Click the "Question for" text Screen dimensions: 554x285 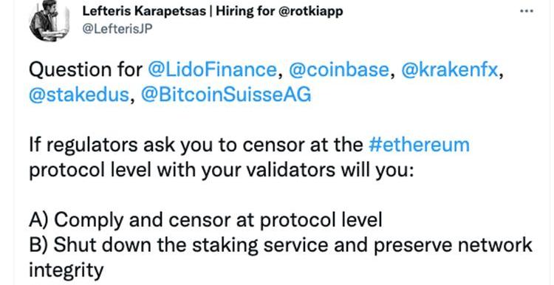85,70
